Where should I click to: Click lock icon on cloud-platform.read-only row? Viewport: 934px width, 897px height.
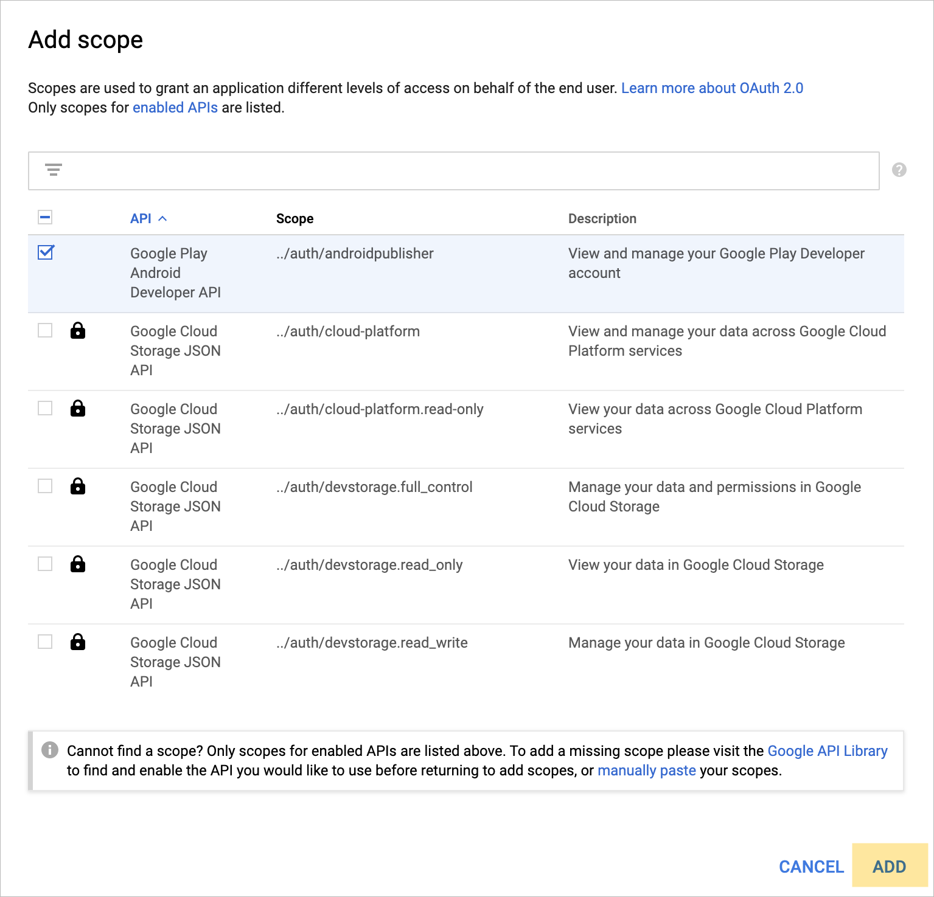(78, 409)
